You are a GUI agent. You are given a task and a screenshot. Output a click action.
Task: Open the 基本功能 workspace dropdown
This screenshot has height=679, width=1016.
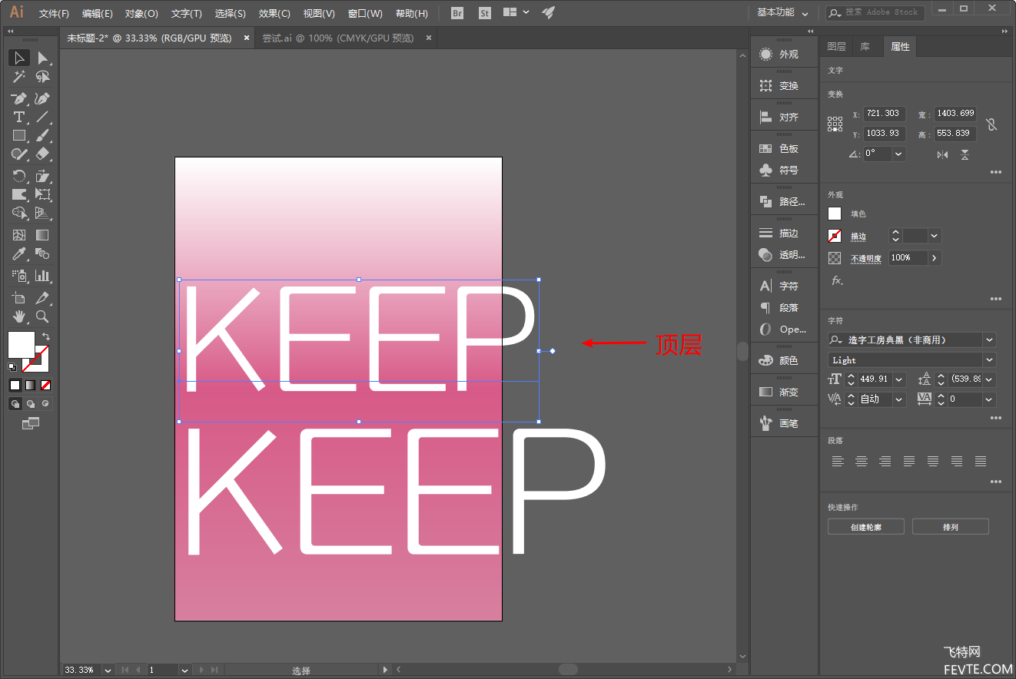(x=782, y=12)
